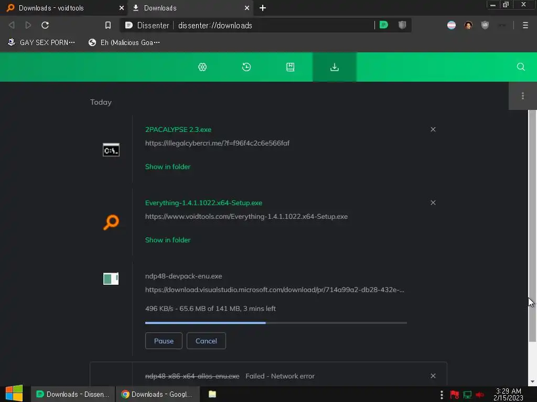Open the Eh (Malicious Goa... bookmark
537x402 pixels.
tap(124, 42)
